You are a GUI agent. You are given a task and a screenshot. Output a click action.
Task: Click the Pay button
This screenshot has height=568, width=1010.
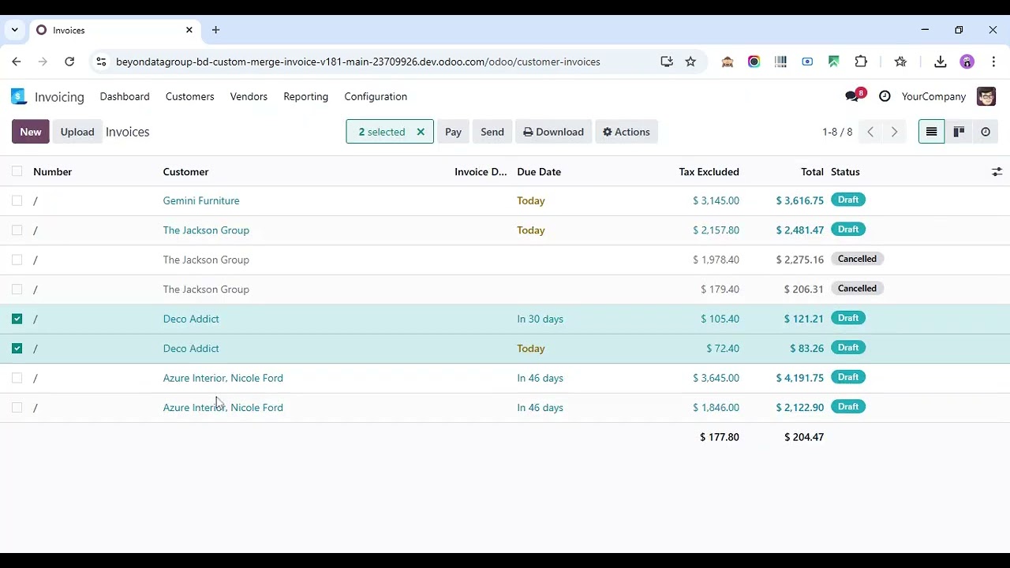click(453, 132)
